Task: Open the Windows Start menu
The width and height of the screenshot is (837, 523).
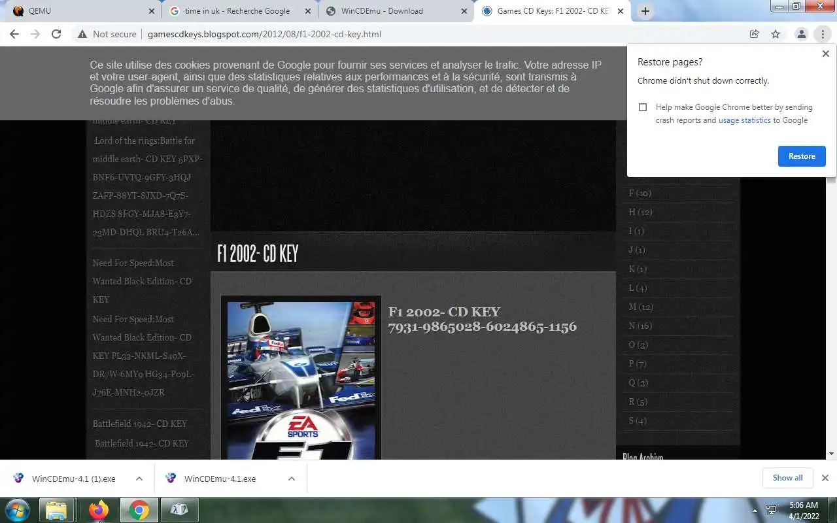Action: [17, 510]
